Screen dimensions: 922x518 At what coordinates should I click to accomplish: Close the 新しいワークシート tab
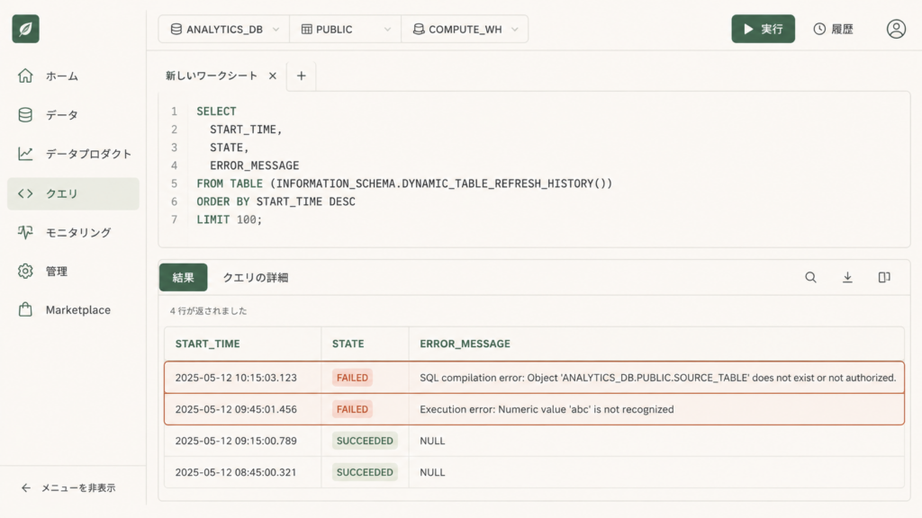click(273, 76)
